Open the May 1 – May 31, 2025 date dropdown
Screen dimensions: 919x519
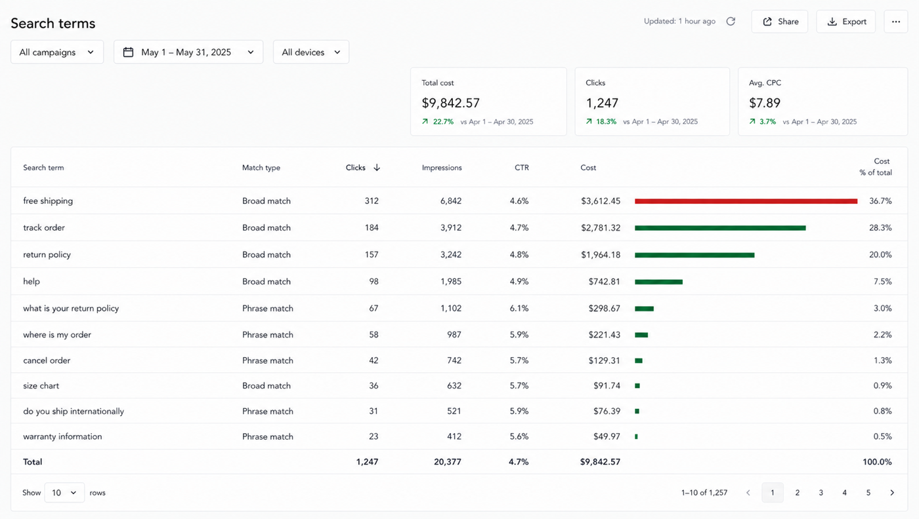188,52
